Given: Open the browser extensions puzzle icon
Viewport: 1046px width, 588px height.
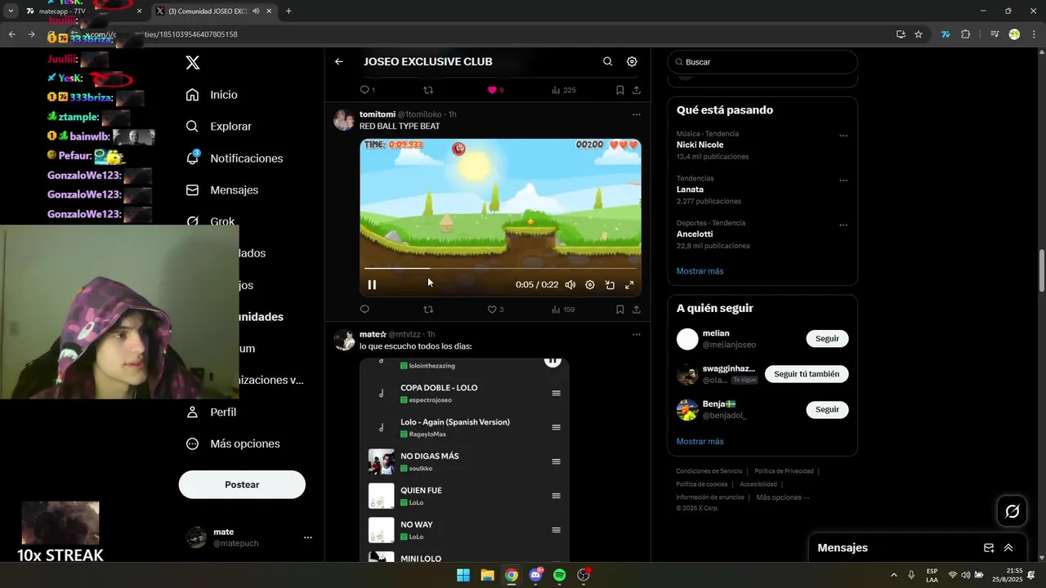Looking at the screenshot, I should [x=966, y=34].
